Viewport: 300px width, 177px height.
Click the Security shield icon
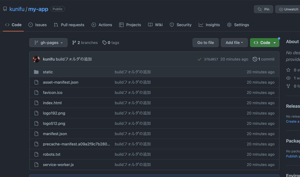click(x=172, y=25)
